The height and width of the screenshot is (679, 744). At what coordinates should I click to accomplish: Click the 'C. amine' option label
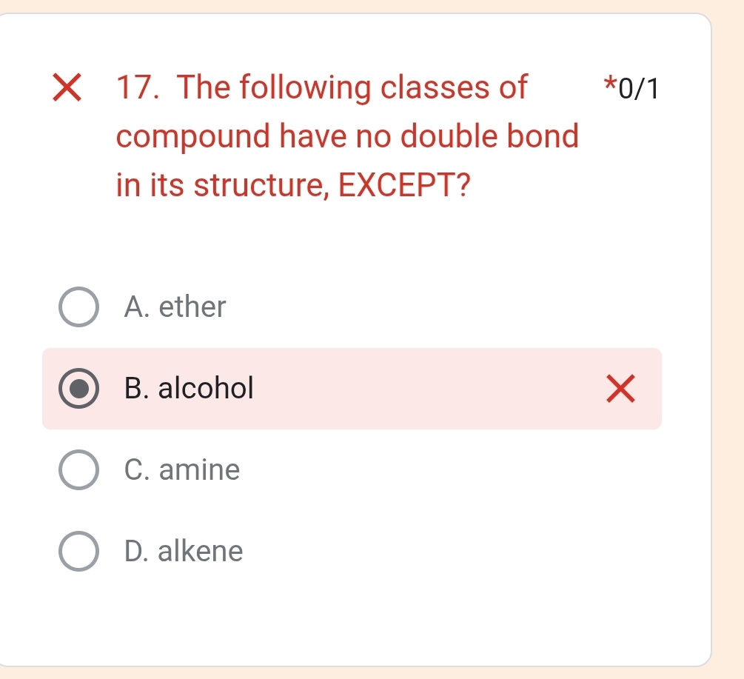(x=183, y=469)
